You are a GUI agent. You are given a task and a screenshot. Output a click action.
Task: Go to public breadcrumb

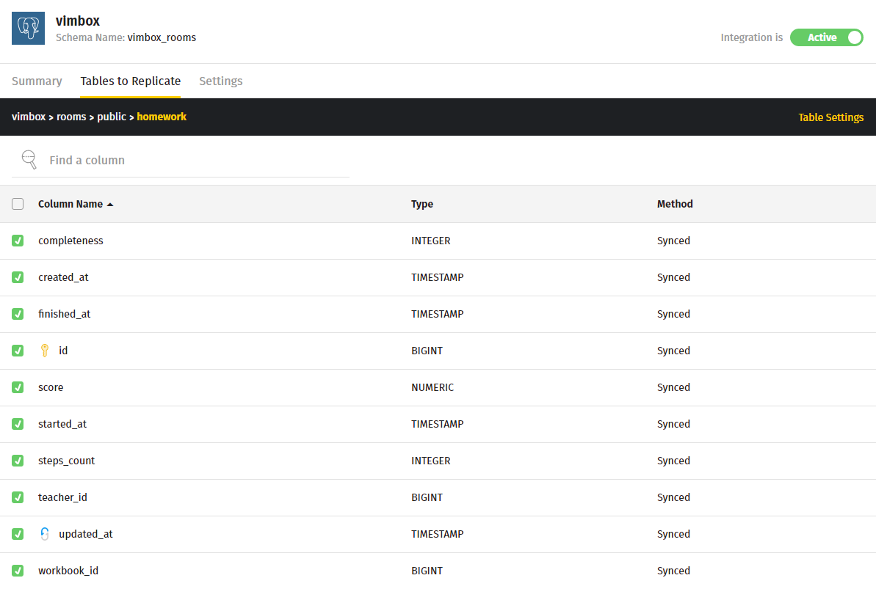[x=112, y=117]
